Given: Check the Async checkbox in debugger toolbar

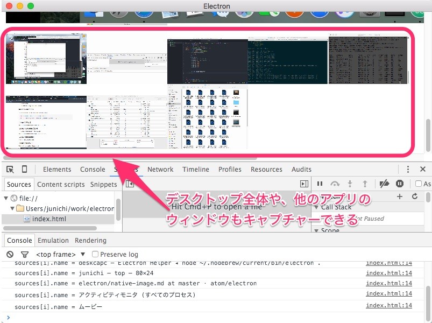Looking at the screenshot, I should 419,184.
